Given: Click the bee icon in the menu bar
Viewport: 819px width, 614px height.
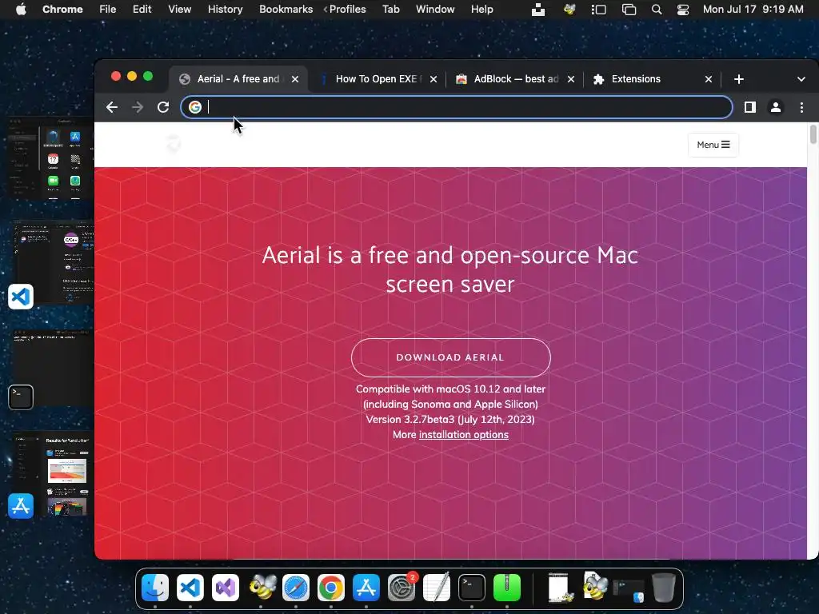Looking at the screenshot, I should [x=569, y=10].
